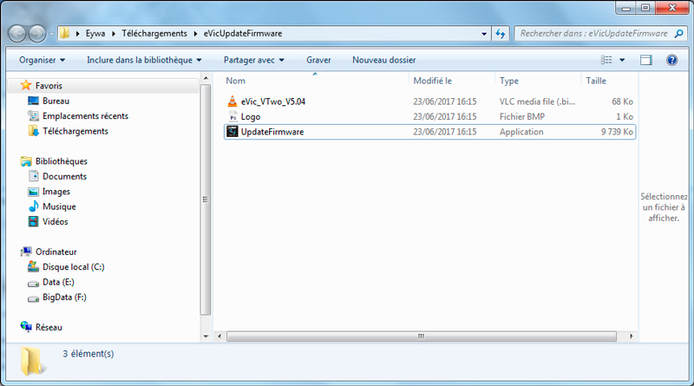Click the Graver toolbar button
The image size is (694, 386).
[318, 60]
